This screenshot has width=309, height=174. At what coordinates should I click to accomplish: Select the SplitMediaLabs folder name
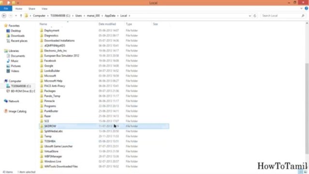coord(53,131)
